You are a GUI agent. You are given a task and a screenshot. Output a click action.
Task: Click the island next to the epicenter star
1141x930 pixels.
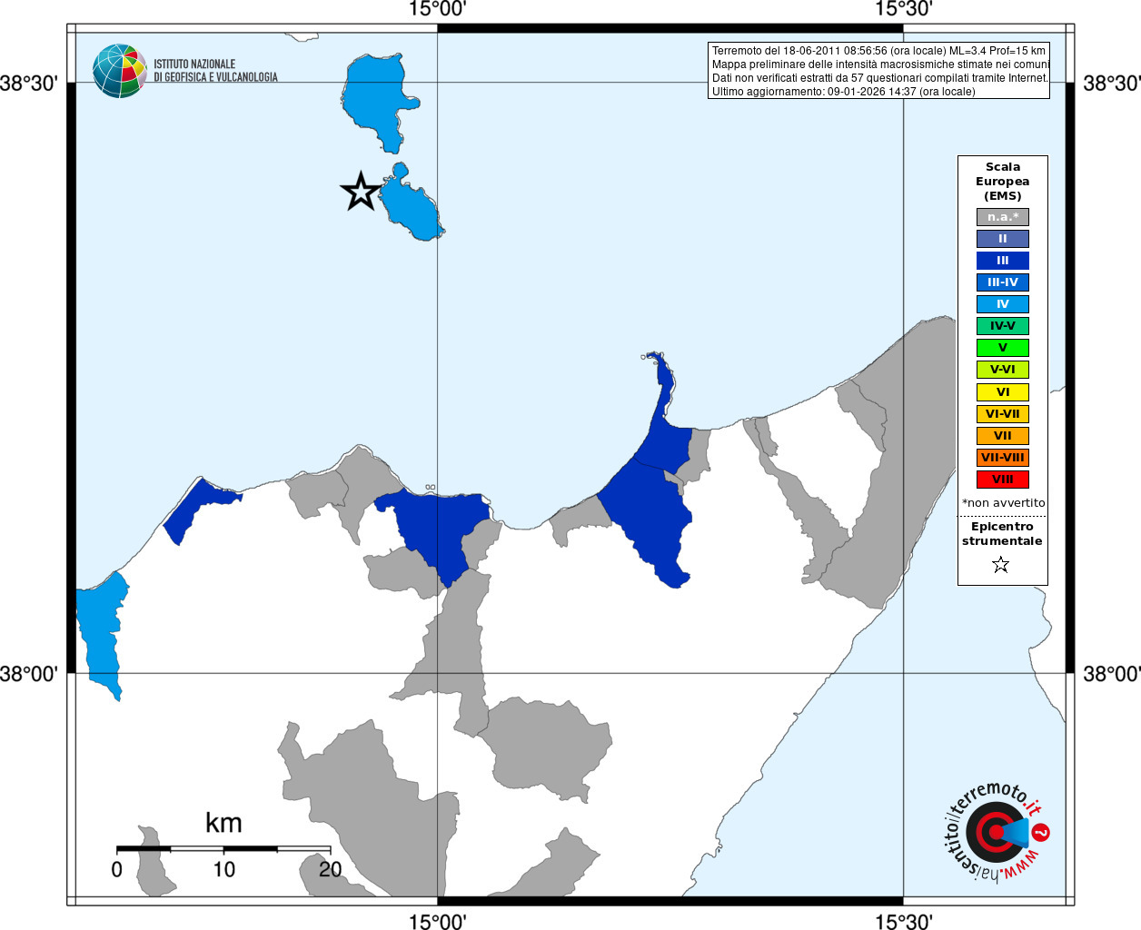tap(411, 203)
